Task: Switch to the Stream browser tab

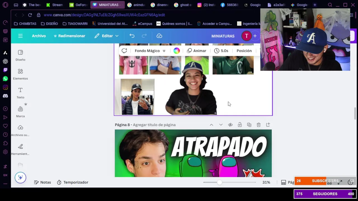Action: (x=55, y=5)
